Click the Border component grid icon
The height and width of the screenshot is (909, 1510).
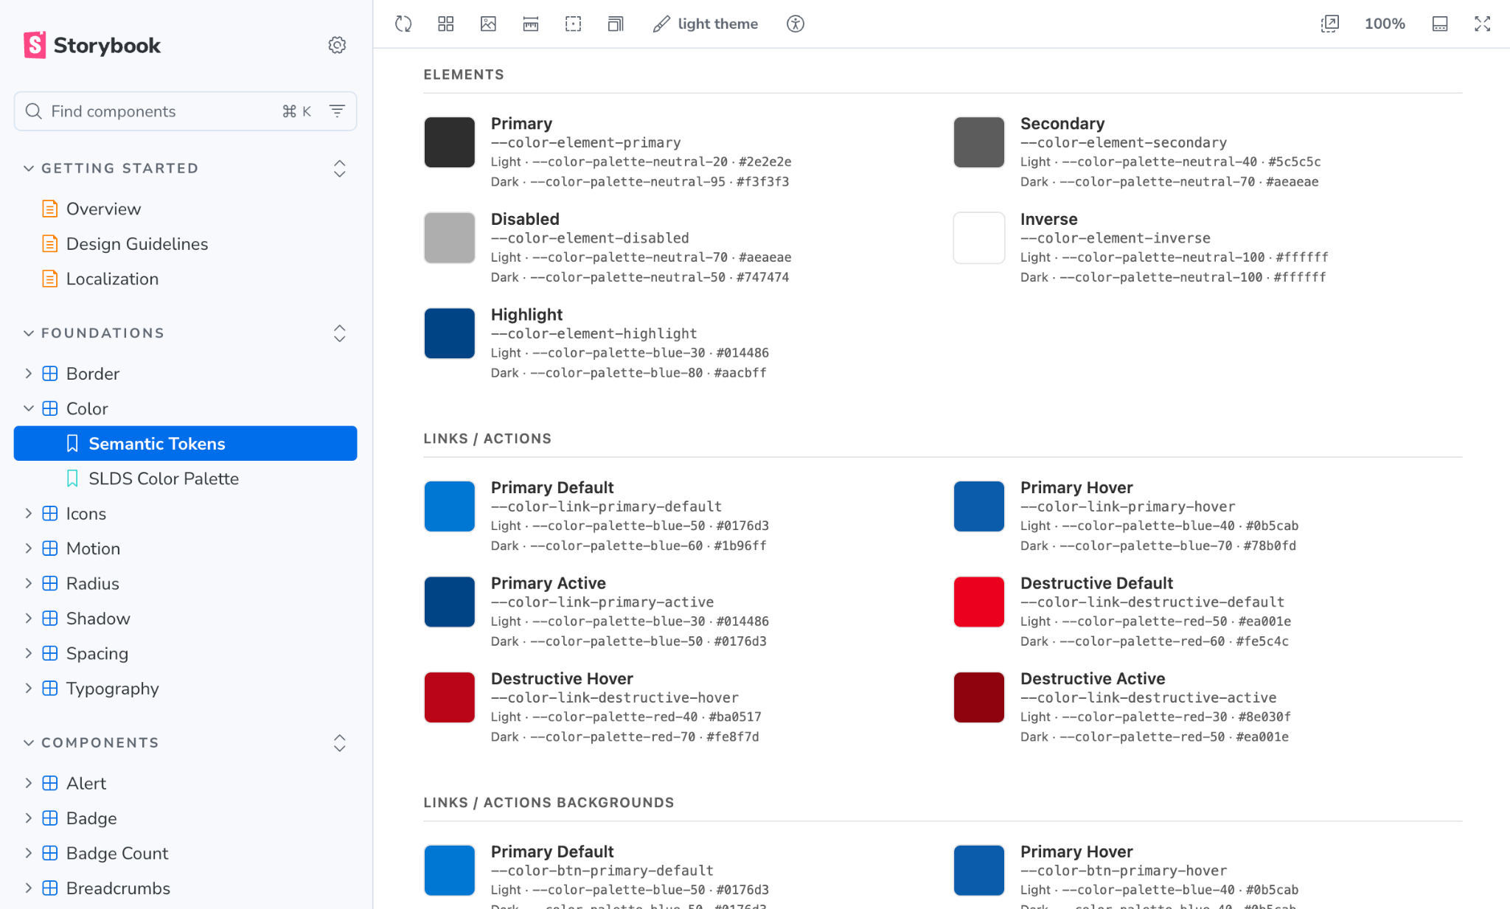pos(50,374)
